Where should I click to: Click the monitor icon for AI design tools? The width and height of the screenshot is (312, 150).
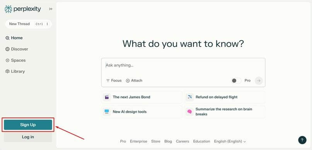pos(107,112)
